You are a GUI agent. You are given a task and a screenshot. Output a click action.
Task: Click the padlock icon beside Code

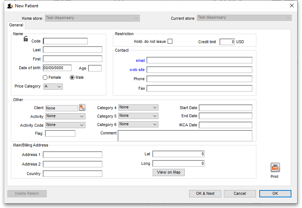click(26, 39)
